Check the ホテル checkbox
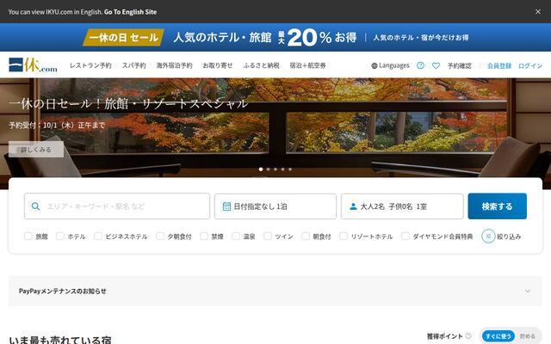551x344 pixels. tap(60, 236)
